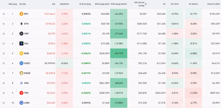221x108 pixels.
Task: Open the XRP symbol link
Action: click(26, 34)
